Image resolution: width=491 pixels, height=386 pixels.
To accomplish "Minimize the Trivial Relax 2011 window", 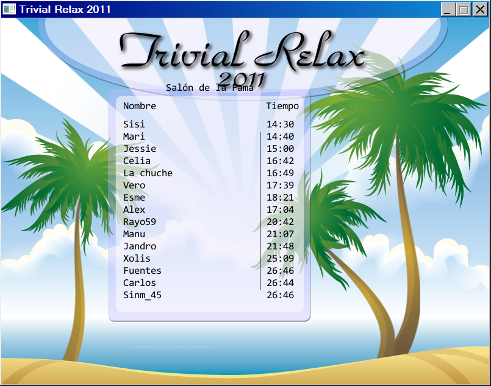I will coord(448,10).
